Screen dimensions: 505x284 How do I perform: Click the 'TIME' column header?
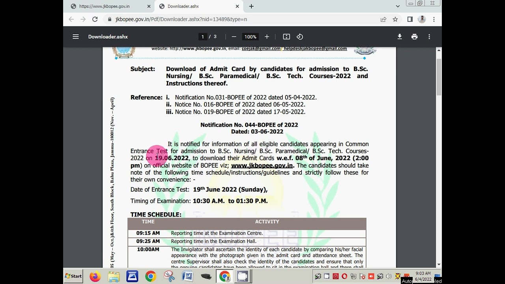148,222
